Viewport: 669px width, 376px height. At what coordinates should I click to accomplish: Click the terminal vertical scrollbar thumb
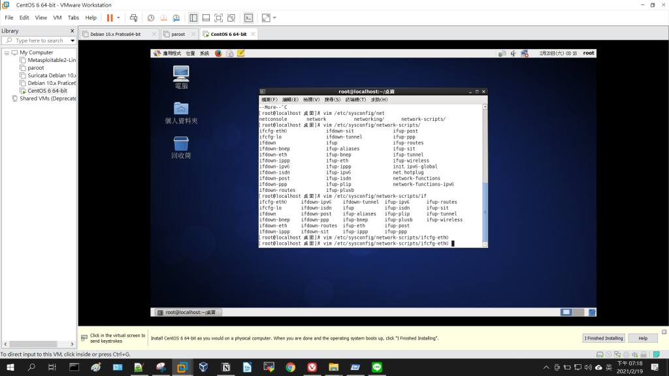485,212
